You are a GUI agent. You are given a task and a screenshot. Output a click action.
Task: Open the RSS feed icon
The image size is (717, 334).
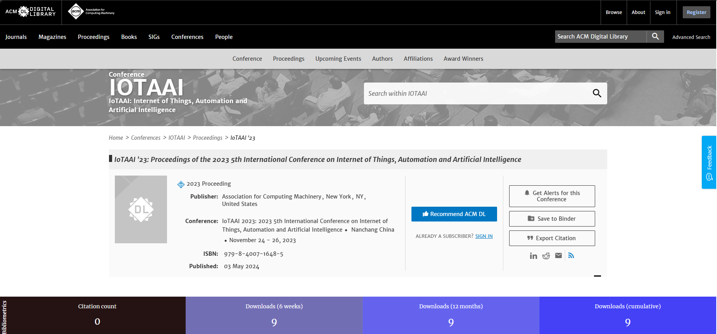(571, 256)
